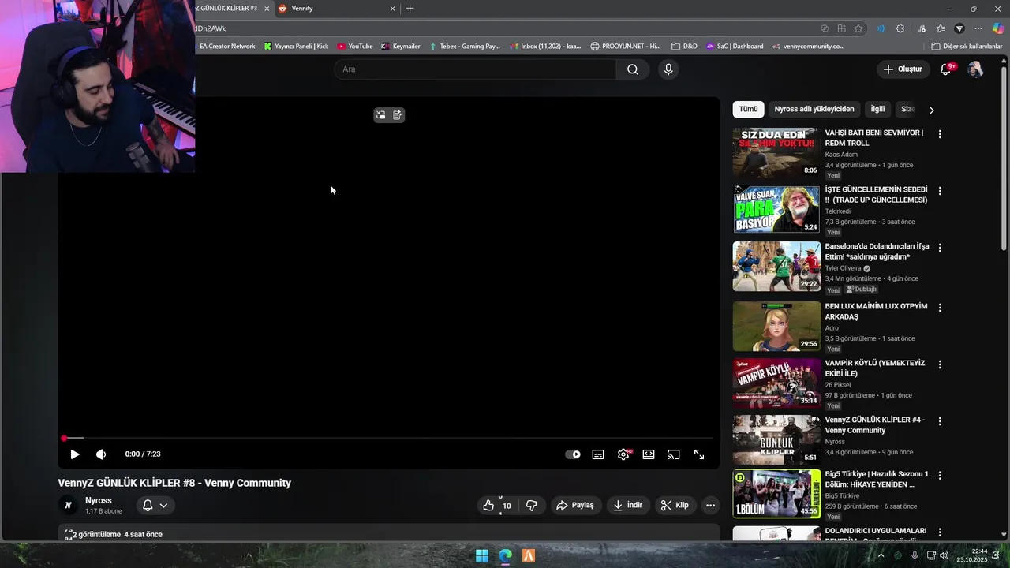1010x568 pixels.
Task: Select the Tümü filter chip
Action: pos(748,110)
